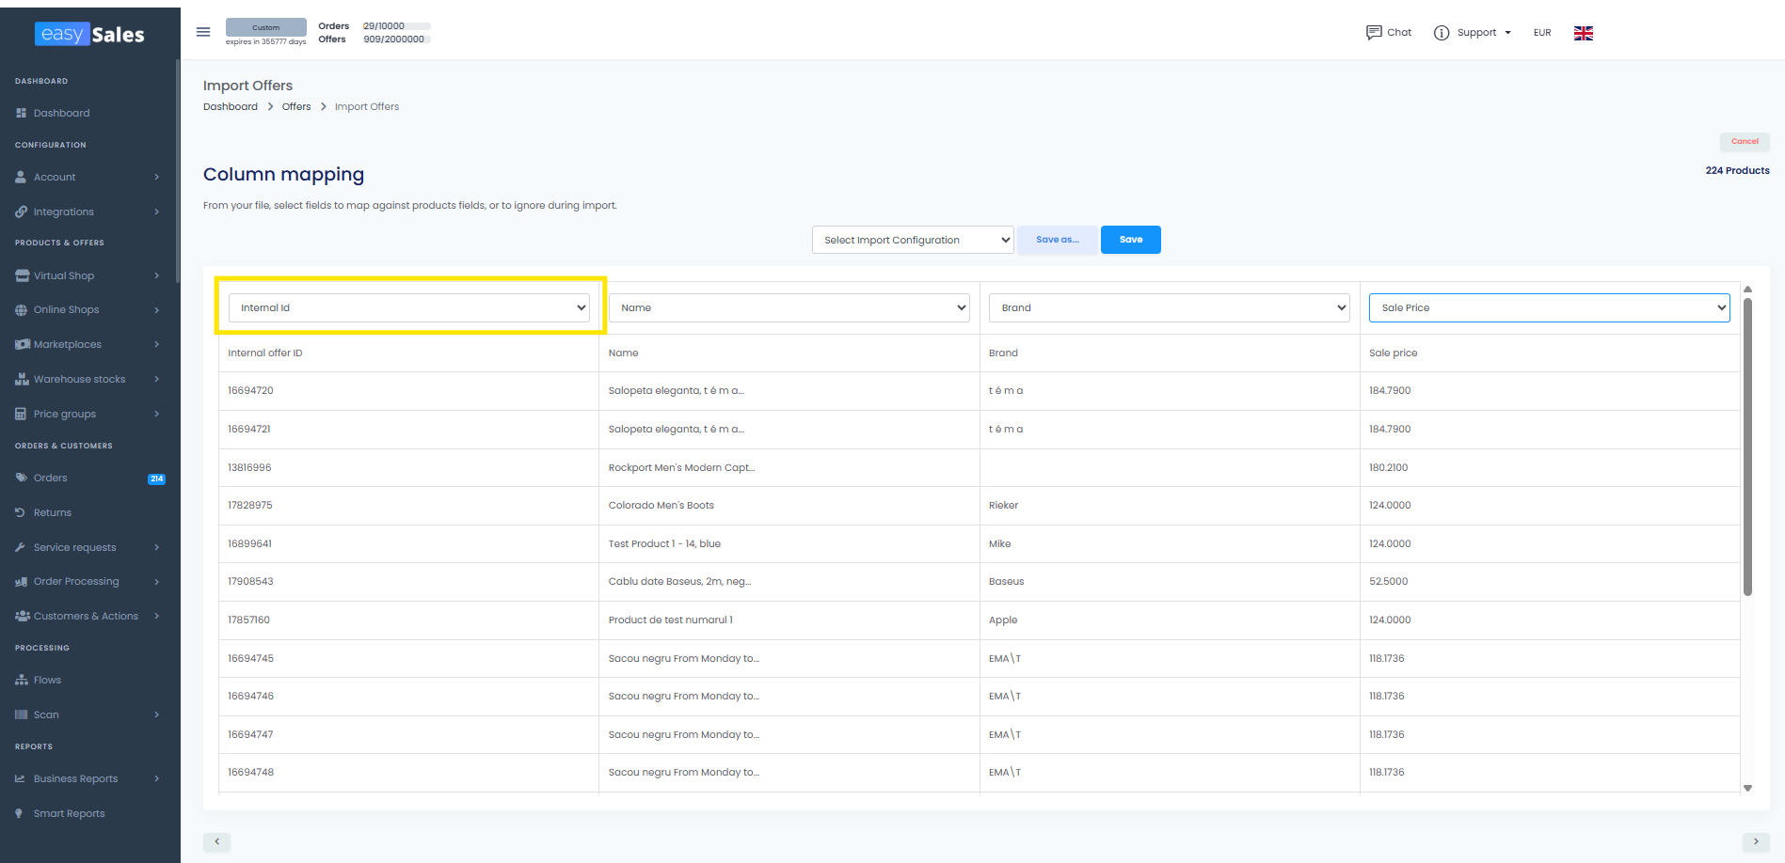Click the Virtual Shop store icon
This screenshot has height=863, width=1785.
(22, 275)
